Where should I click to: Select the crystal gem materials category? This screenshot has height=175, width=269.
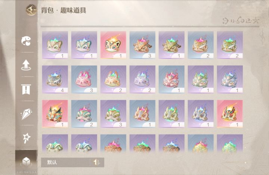click(26, 114)
